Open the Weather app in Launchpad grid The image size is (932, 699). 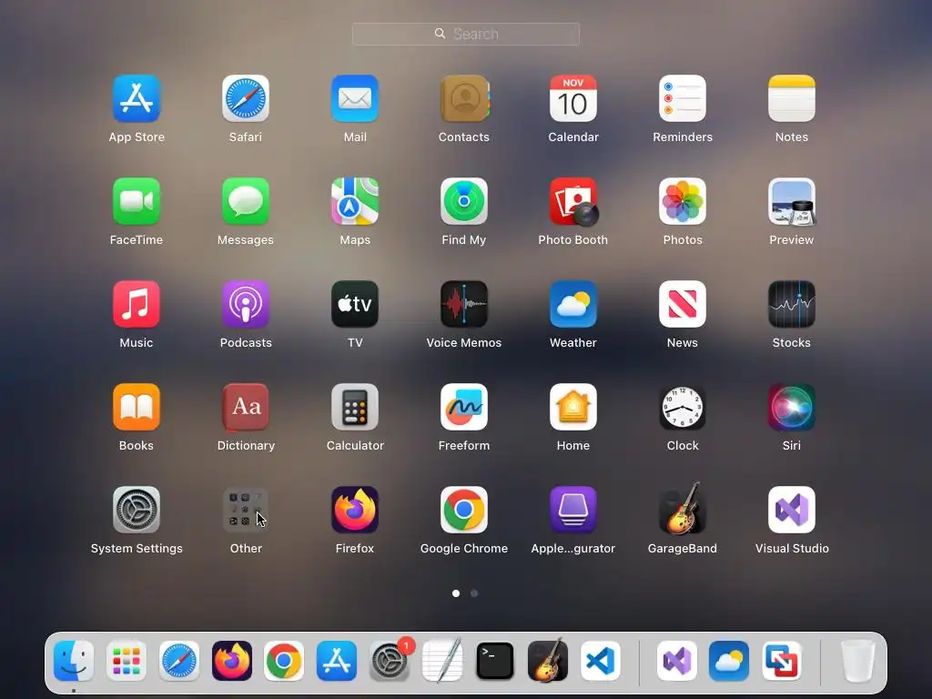click(x=573, y=304)
